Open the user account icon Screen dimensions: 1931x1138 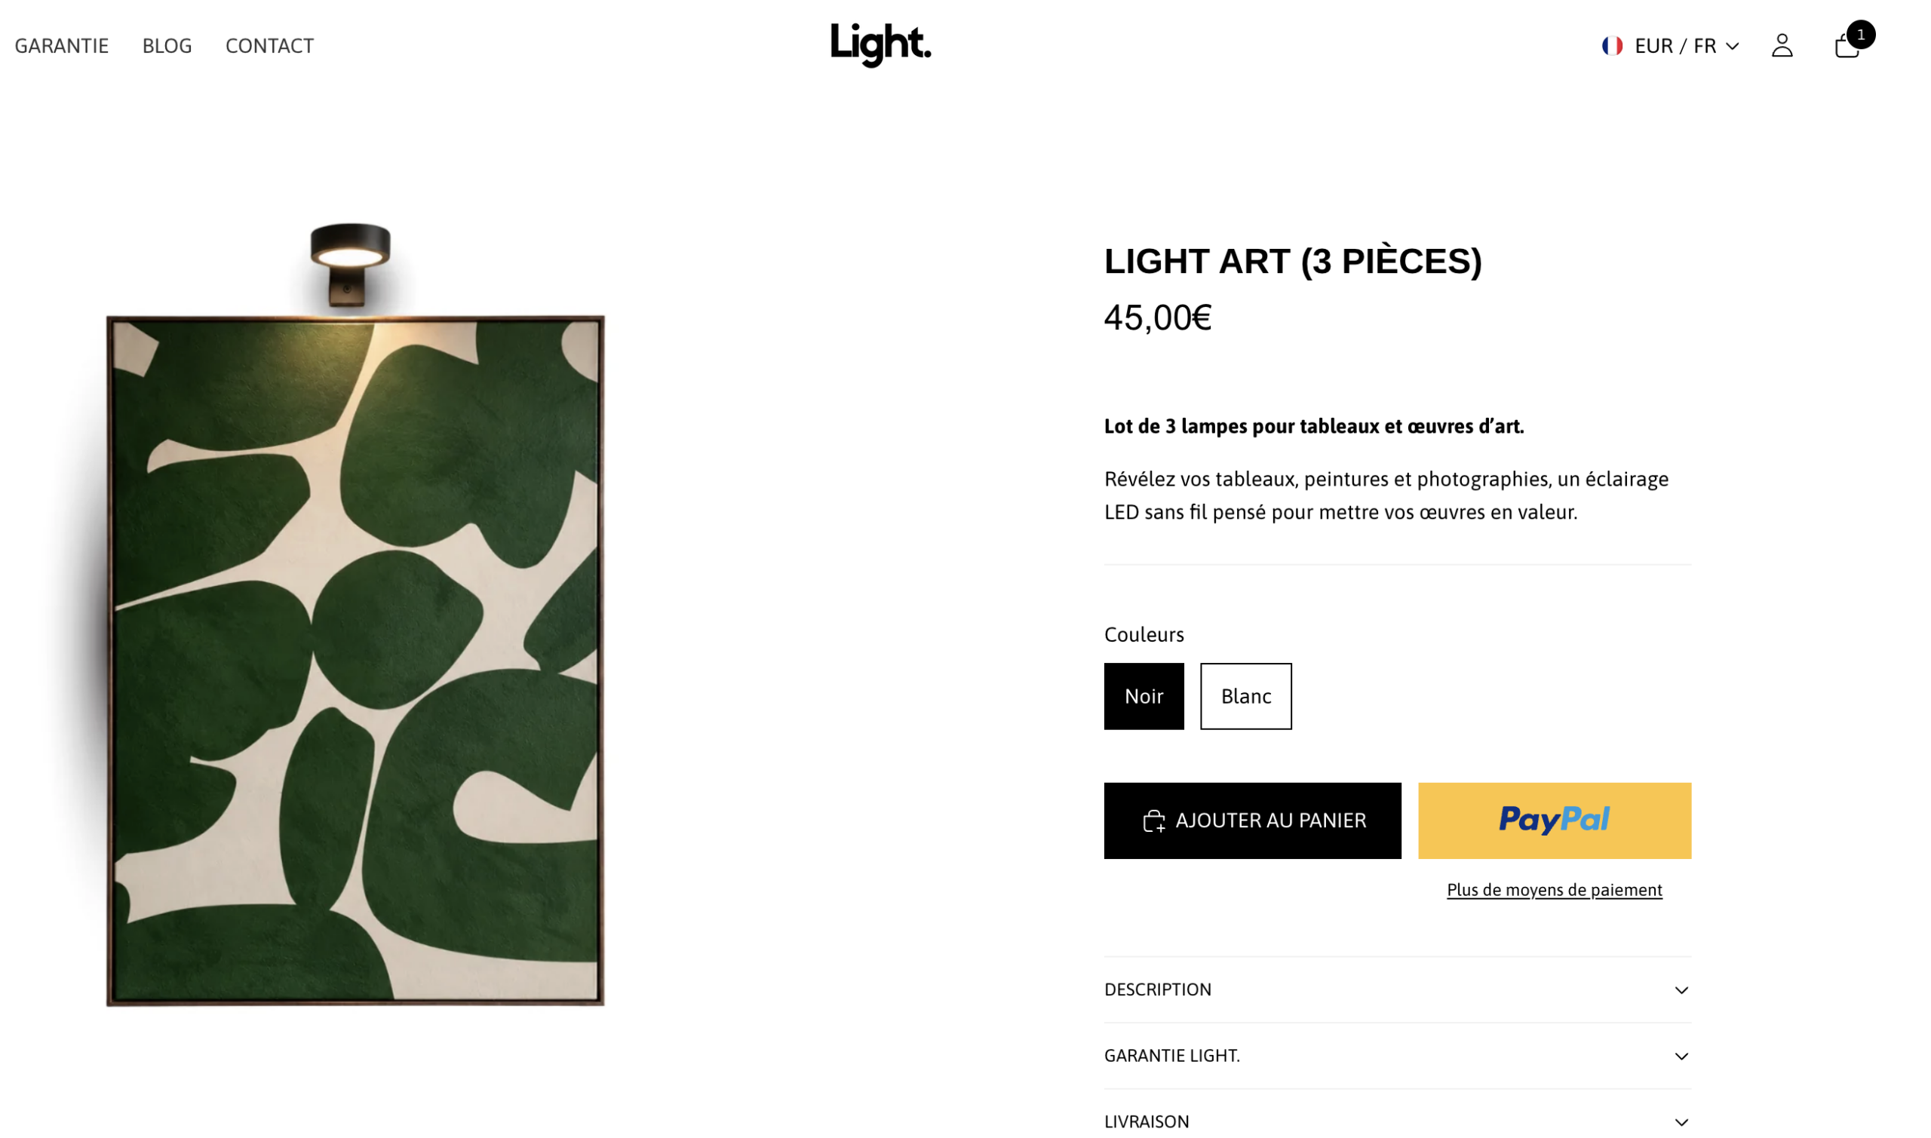pyautogui.click(x=1782, y=45)
